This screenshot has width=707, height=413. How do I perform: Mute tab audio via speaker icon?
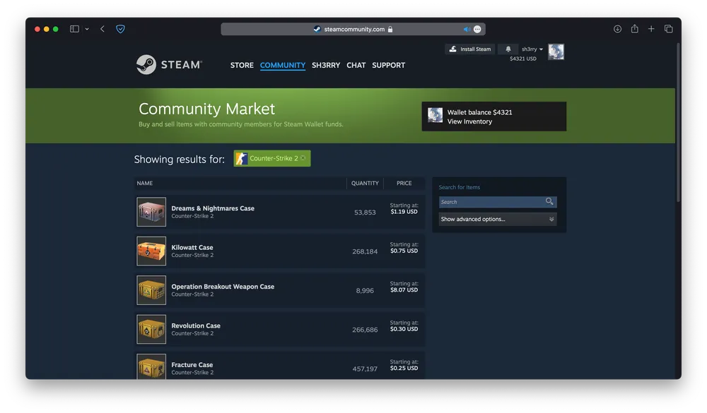tap(466, 29)
